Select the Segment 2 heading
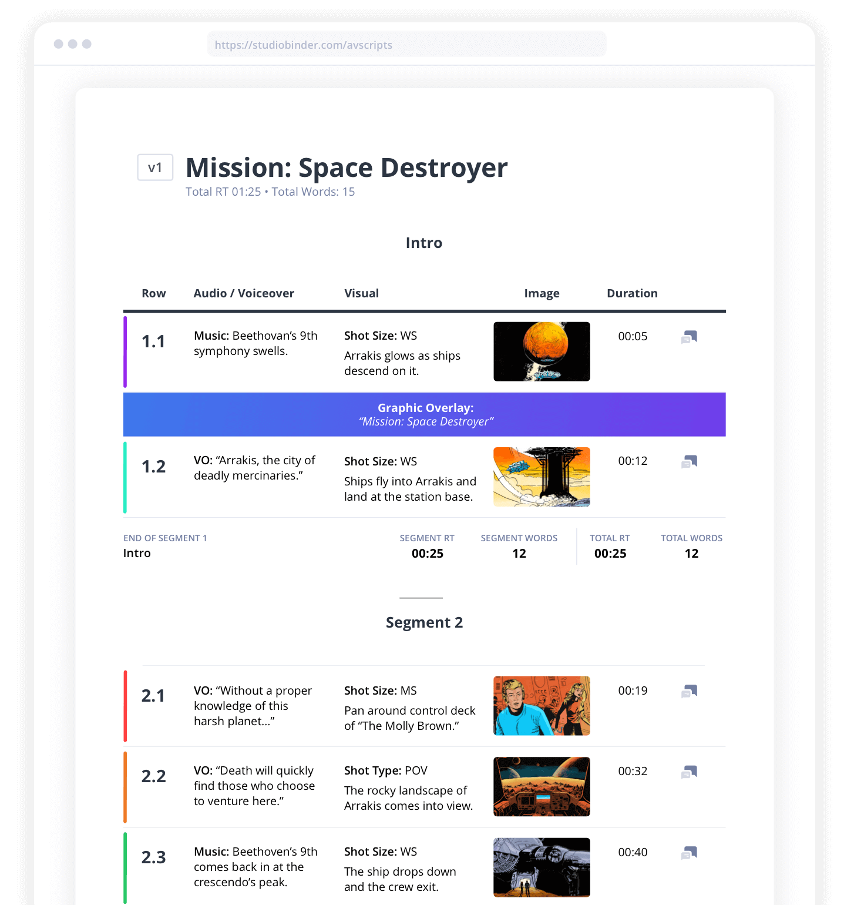Screen dimensions: 854x905 (x=424, y=622)
